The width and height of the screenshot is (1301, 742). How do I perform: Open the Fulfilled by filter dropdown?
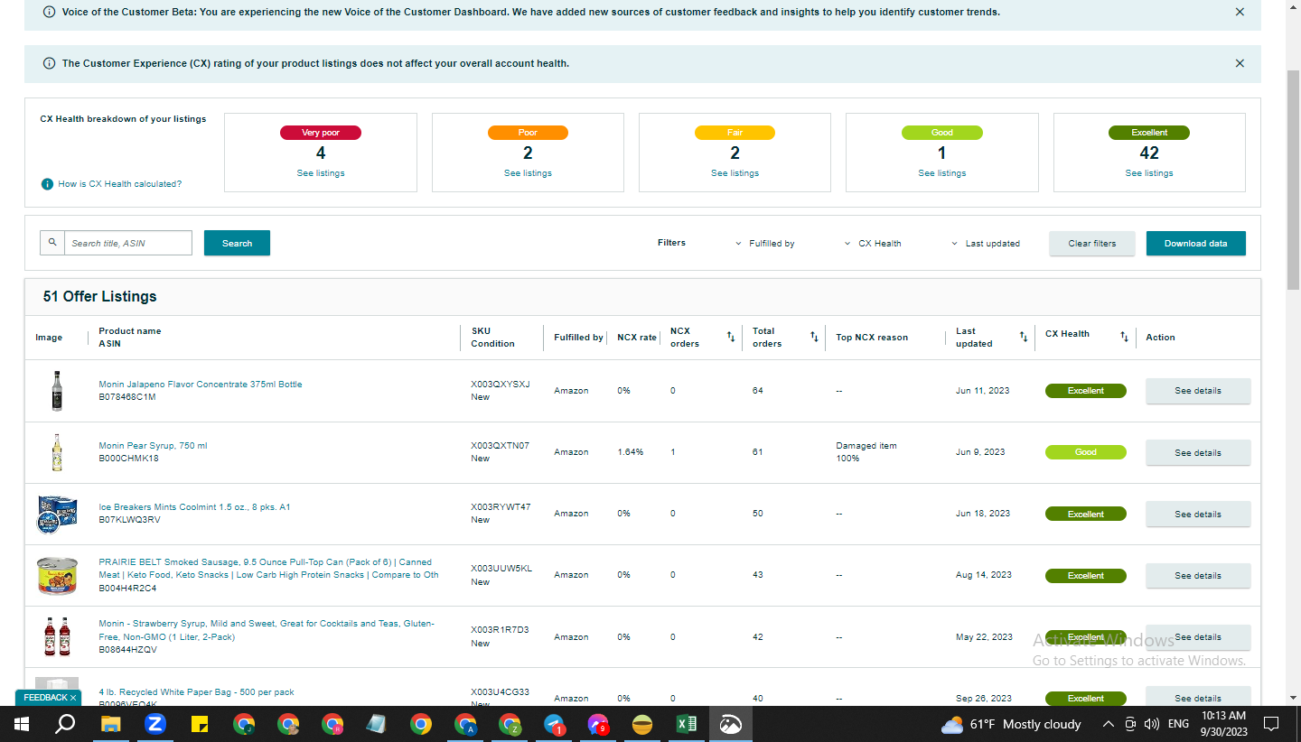[765, 244]
